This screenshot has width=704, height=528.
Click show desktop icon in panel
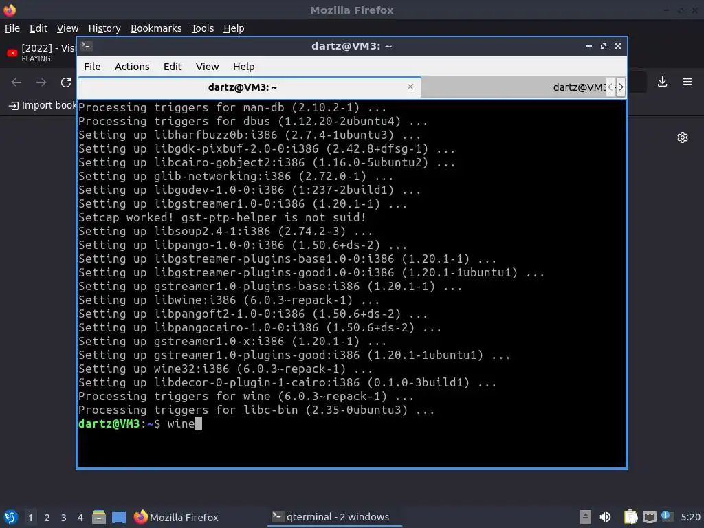point(119,517)
